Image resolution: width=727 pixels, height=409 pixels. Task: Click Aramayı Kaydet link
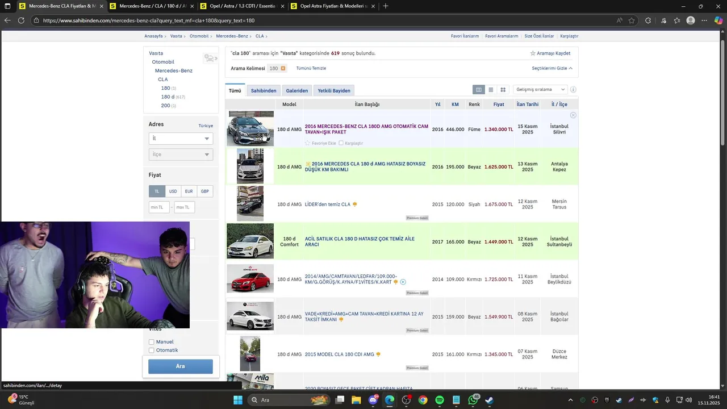click(x=550, y=53)
